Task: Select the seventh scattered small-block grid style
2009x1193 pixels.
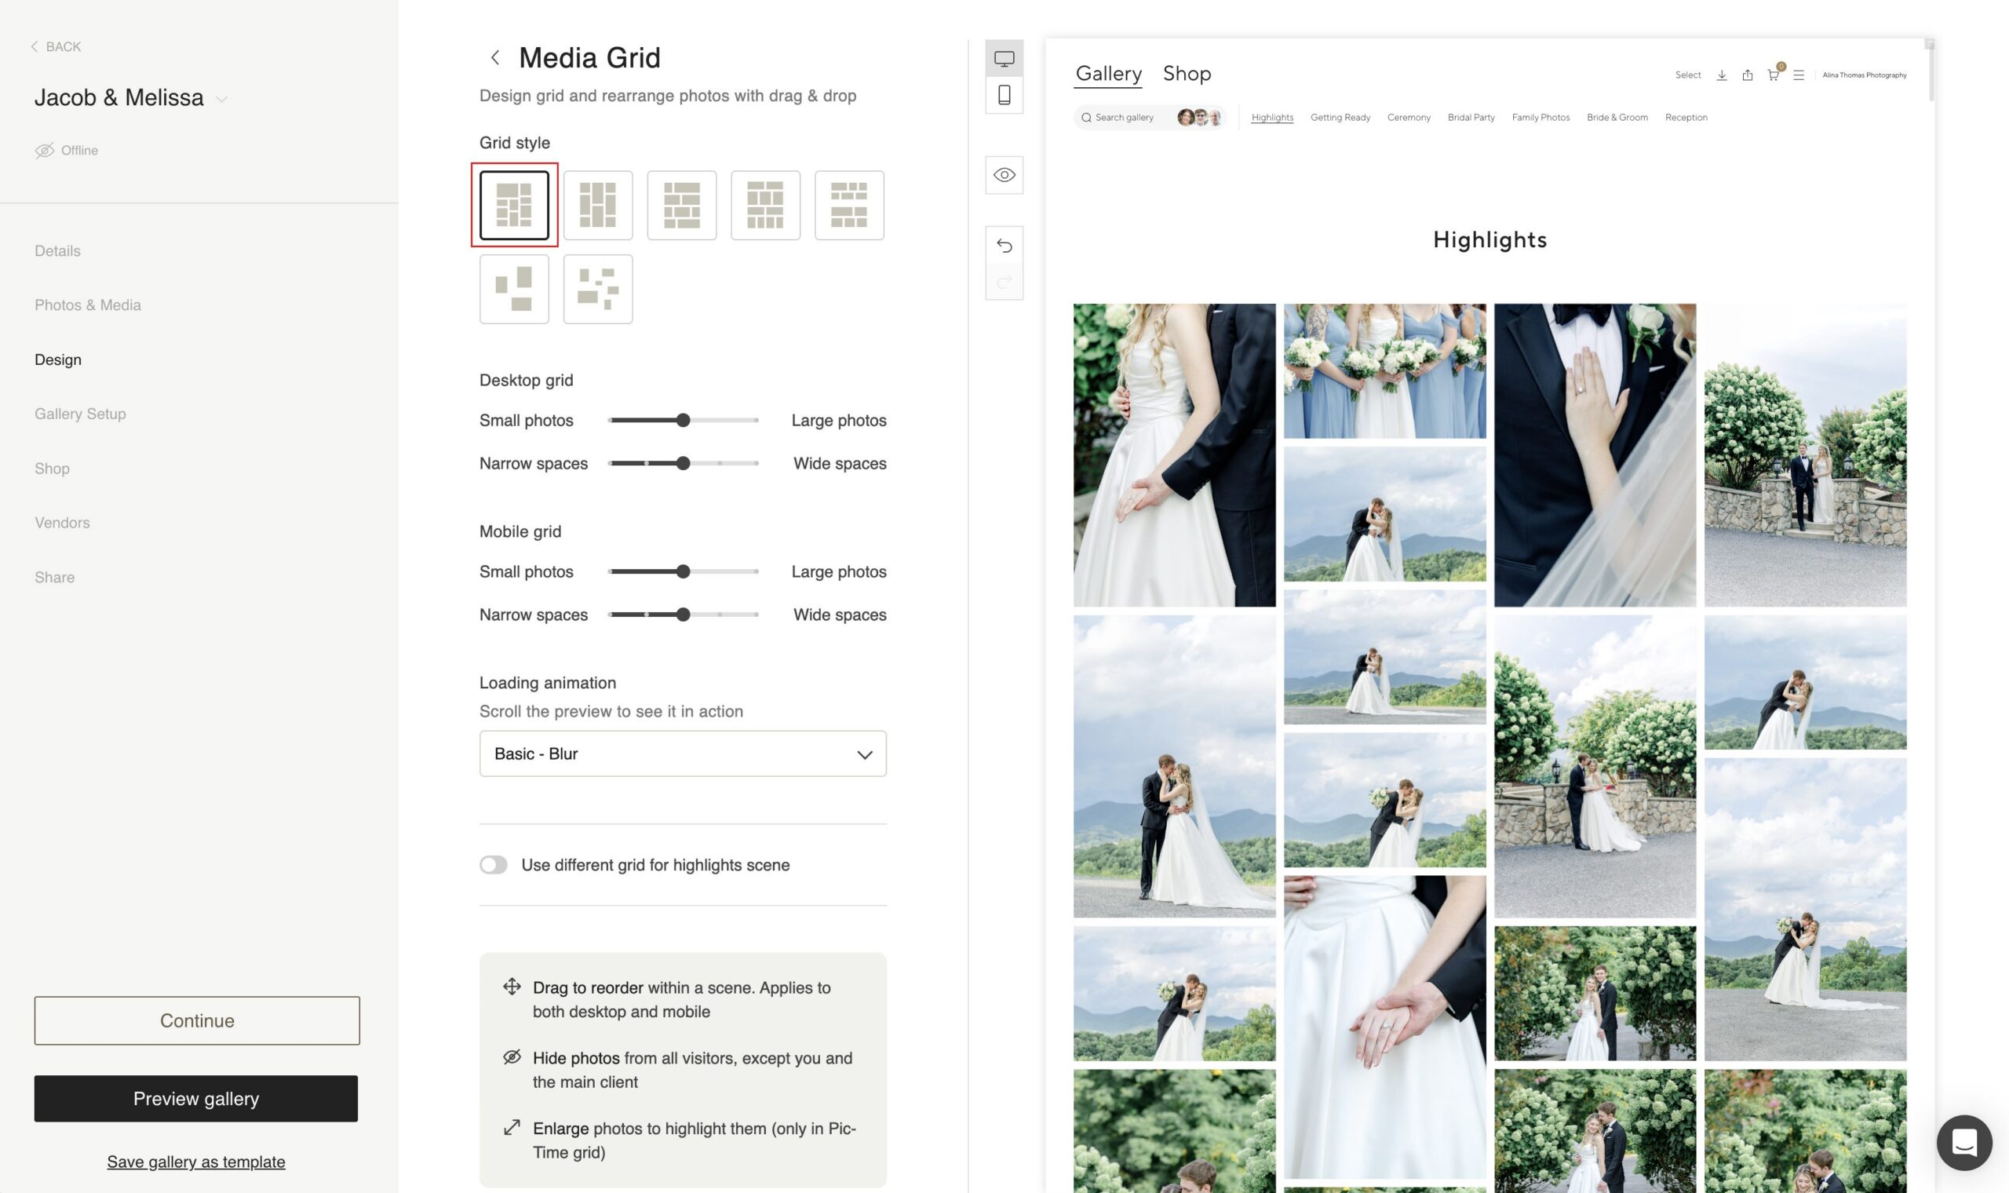Action: [598, 290]
